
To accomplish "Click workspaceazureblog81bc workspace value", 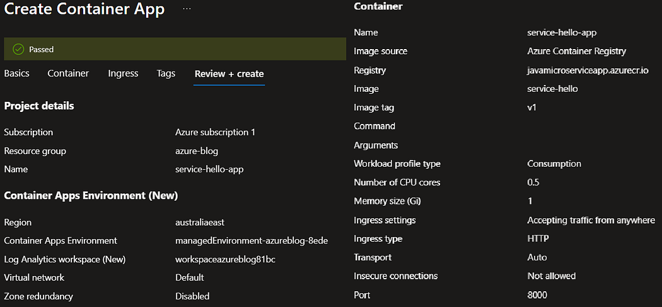I will click(225, 259).
